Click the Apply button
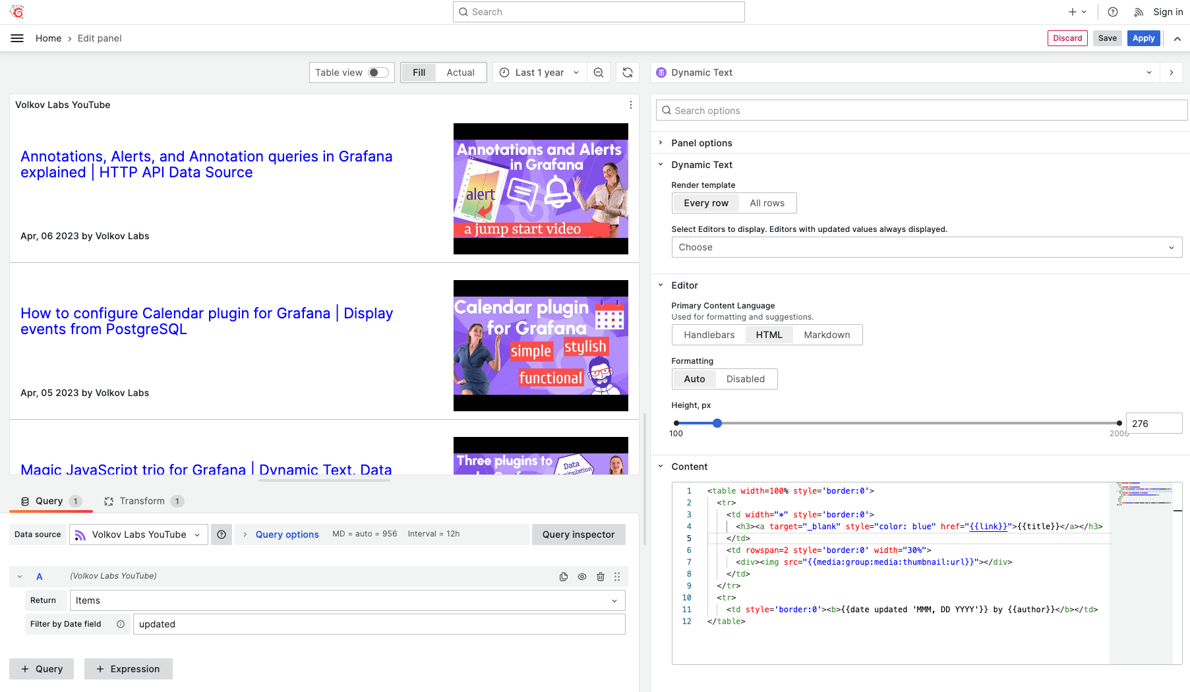 [x=1143, y=38]
